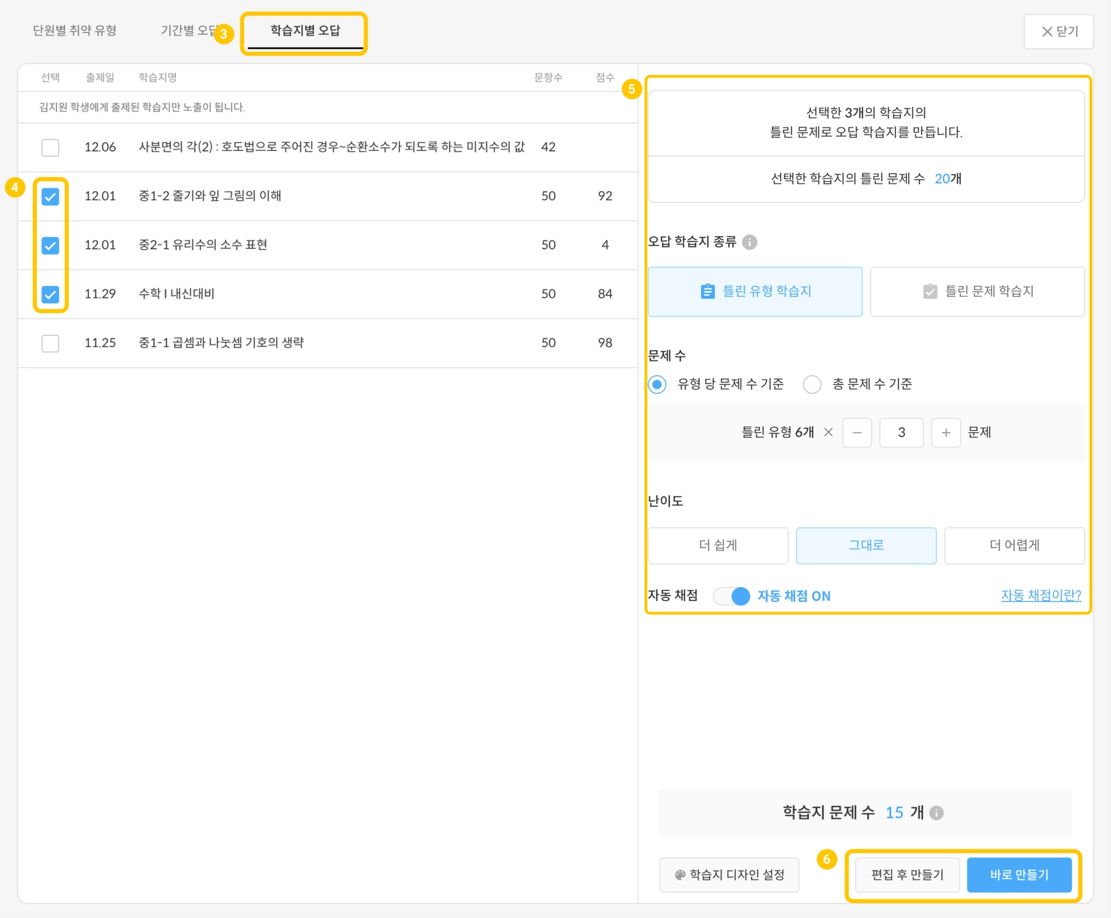Click the problems-per-type number field
The image size is (1111, 918).
point(901,432)
